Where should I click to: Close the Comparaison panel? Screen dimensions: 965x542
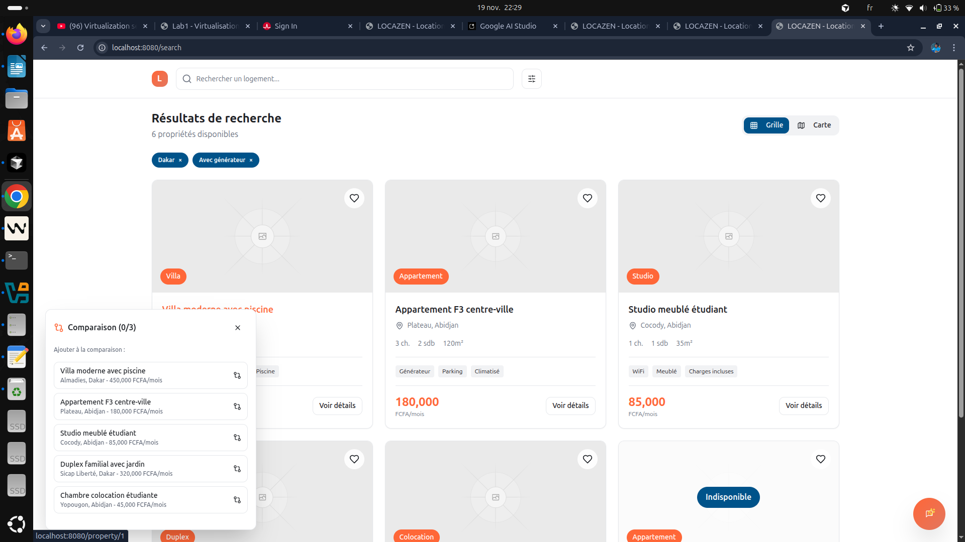(x=238, y=328)
